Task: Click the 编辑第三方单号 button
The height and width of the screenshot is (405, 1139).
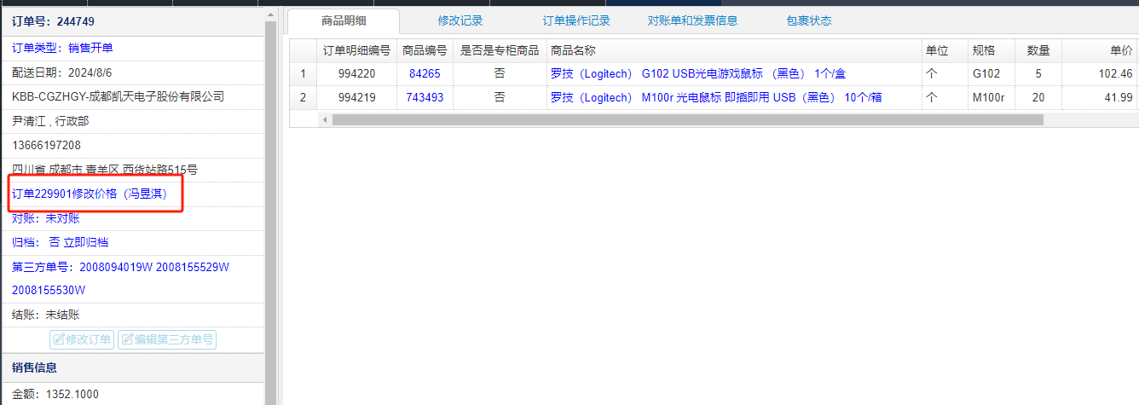Action: (167, 339)
